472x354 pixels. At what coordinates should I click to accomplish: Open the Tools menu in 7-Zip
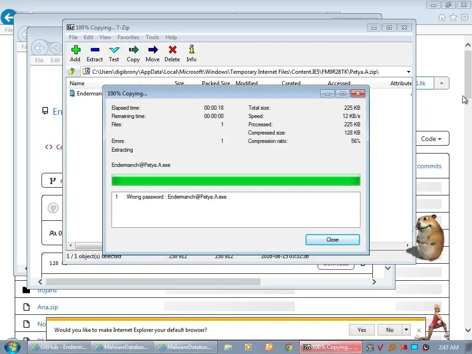(153, 37)
